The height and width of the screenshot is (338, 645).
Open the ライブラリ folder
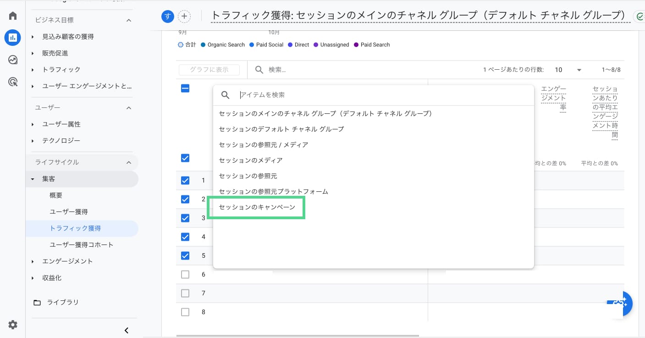tap(62, 302)
